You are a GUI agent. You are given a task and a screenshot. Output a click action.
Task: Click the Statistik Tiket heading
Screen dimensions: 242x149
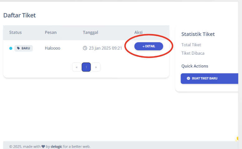click(x=198, y=34)
